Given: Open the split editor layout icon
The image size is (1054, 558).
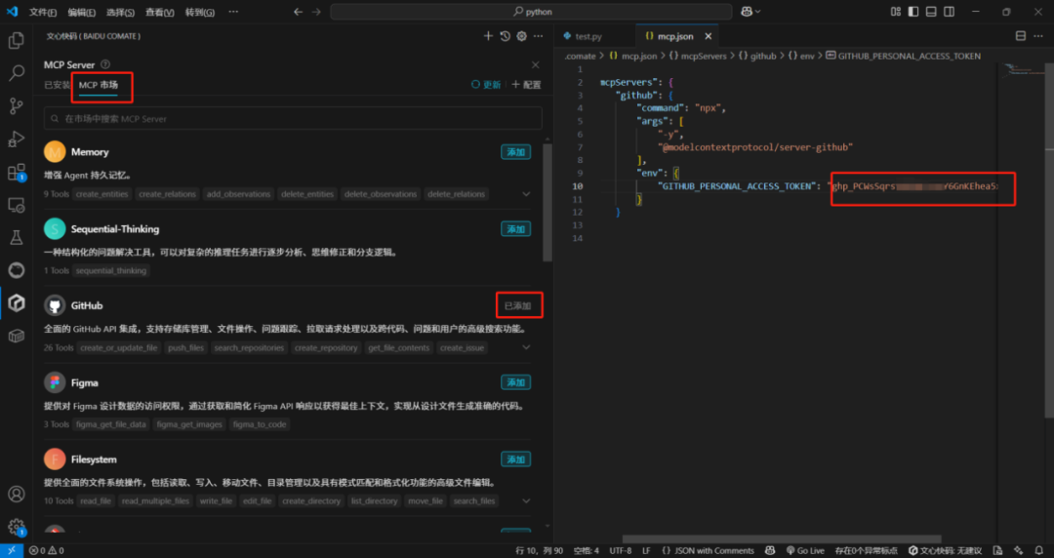Looking at the screenshot, I should (1021, 36).
